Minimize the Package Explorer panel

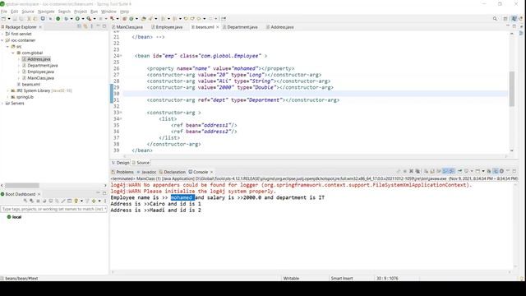tap(99, 26)
